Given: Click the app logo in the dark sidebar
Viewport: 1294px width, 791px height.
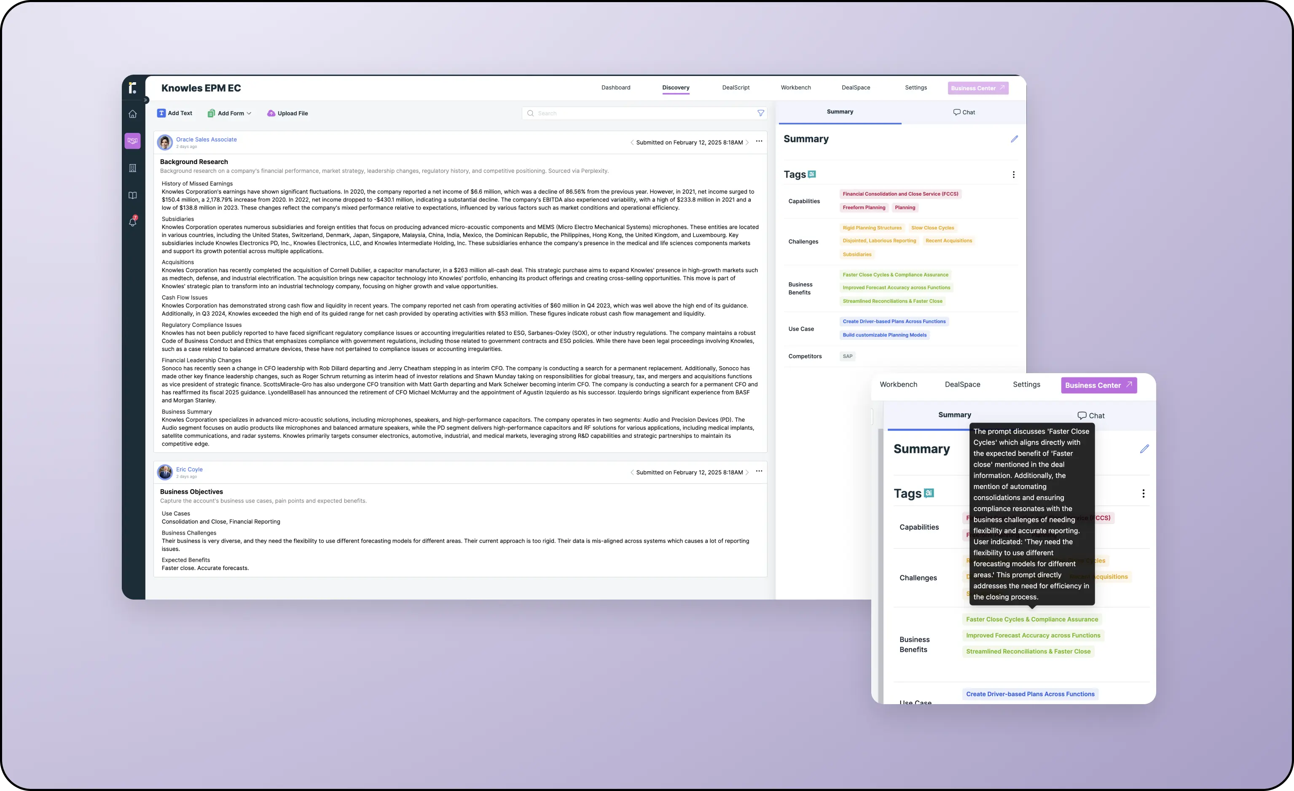Looking at the screenshot, I should [132, 88].
